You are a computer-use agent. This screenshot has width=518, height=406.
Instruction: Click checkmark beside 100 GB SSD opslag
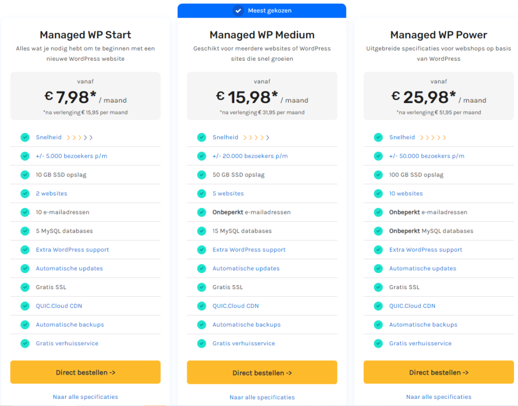coord(378,175)
